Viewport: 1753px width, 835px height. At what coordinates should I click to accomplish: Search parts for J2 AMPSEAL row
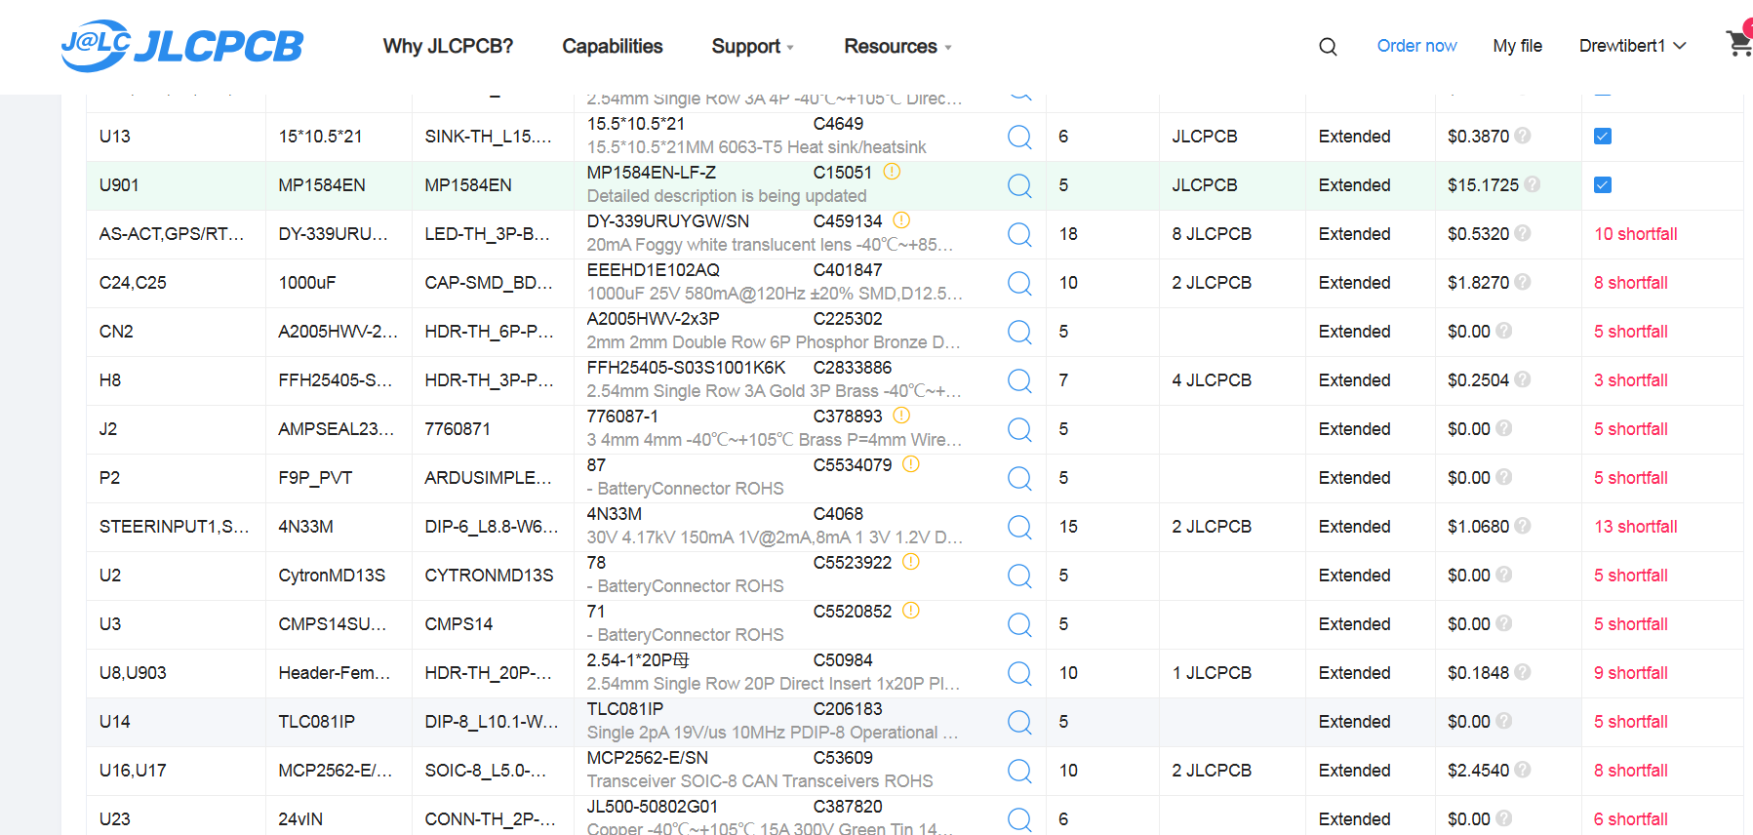click(x=1019, y=429)
